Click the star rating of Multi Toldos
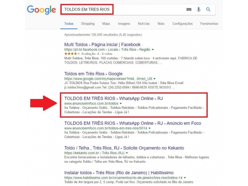The image size is (248, 186). coord(72,54)
